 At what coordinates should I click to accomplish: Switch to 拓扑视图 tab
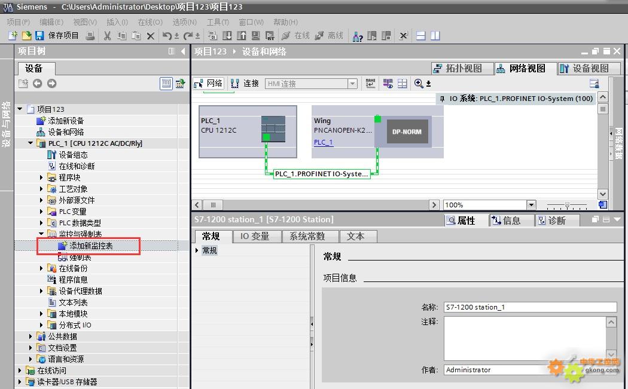pos(463,69)
